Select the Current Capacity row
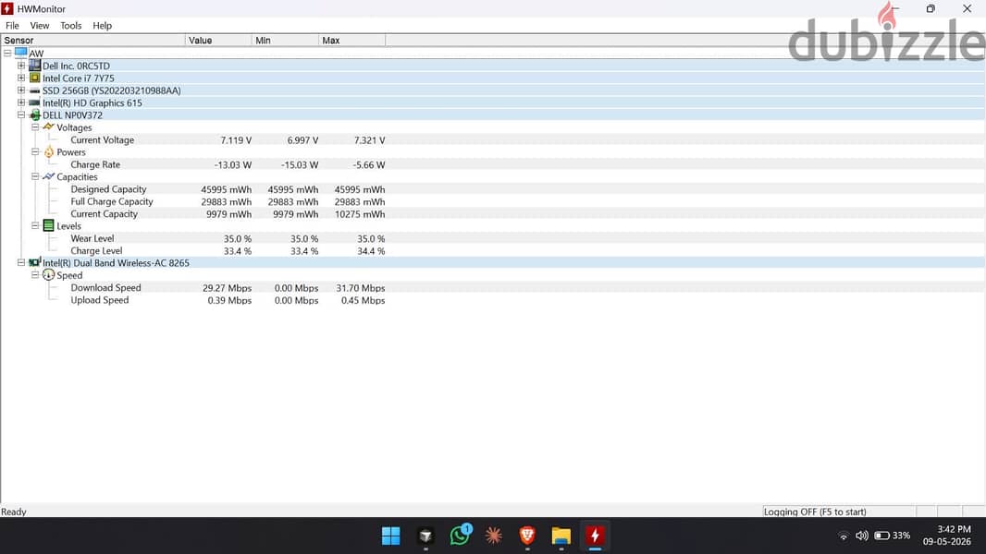986x554 pixels. pyautogui.click(x=493, y=213)
